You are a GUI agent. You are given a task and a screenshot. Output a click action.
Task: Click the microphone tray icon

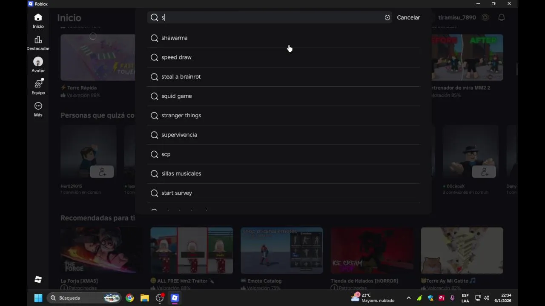(x=452, y=298)
